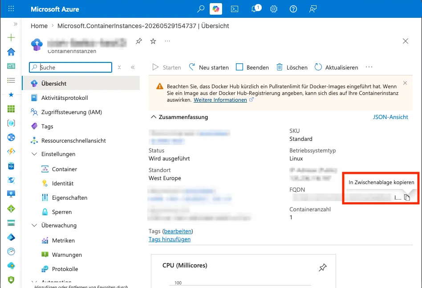Click the Microsoft Azure header title

coord(55,9)
